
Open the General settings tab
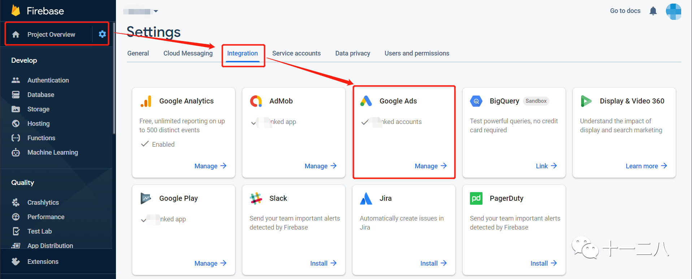tap(138, 53)
